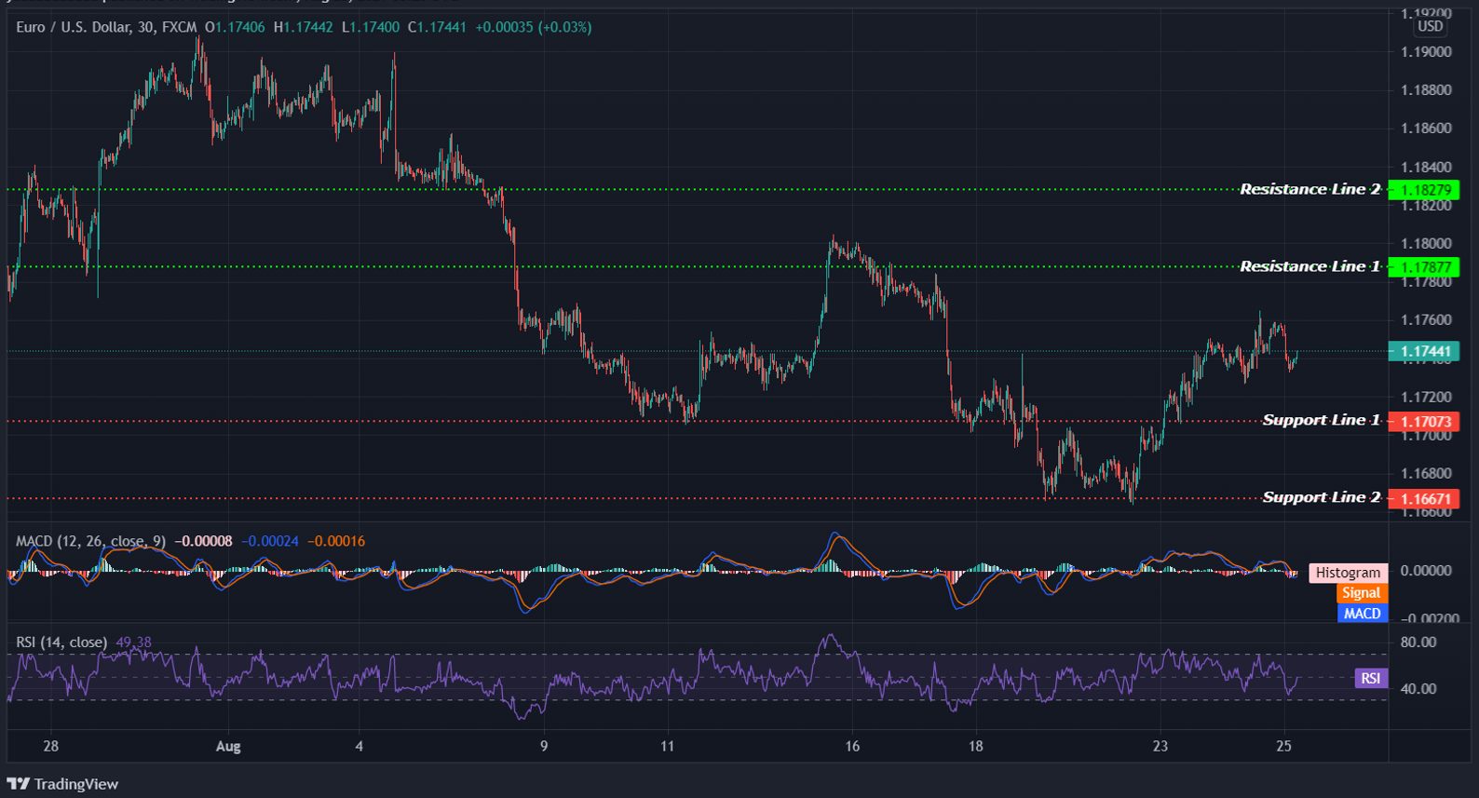
Task: Click the red 1.16671 price tag
Action: coord(1424,499)
